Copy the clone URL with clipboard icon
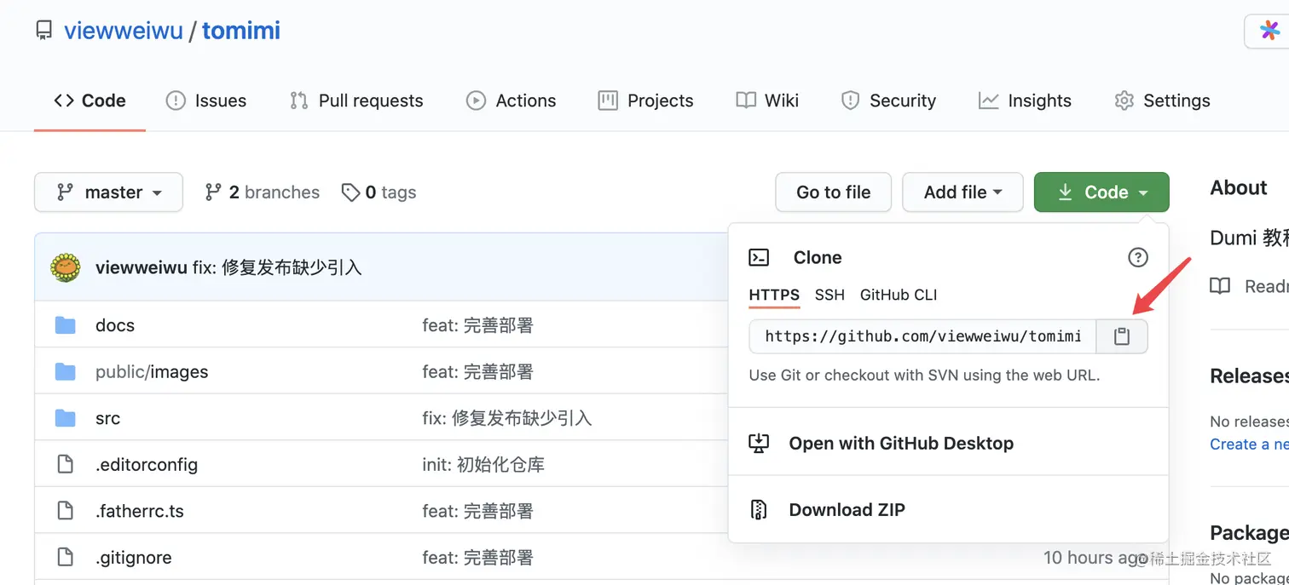The width and height of the screenshot is (1289, 585). tap(1122, 336)
